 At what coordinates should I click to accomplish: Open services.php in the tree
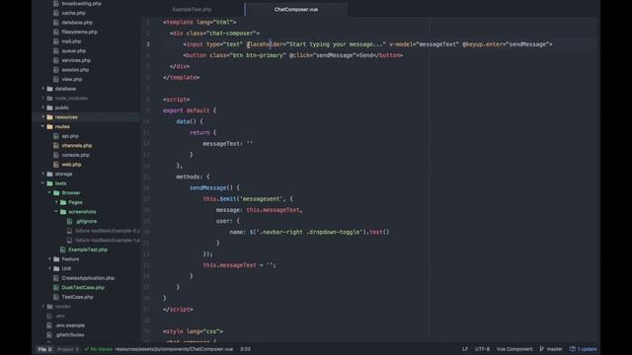point(76,60)
